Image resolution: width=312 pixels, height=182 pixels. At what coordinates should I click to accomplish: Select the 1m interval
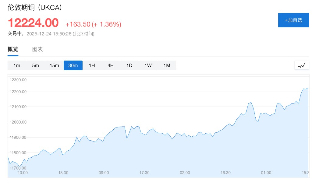[x=17, y=65]
